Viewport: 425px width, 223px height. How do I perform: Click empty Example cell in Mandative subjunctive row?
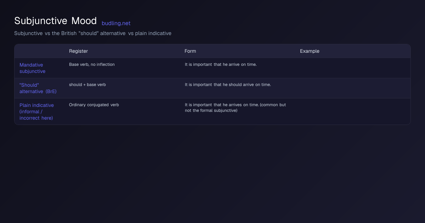[x=352, y=68]
